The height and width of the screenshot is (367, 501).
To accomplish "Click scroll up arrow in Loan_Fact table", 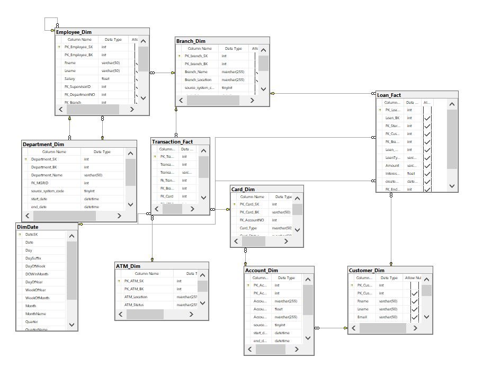I will tap(452, 104).
